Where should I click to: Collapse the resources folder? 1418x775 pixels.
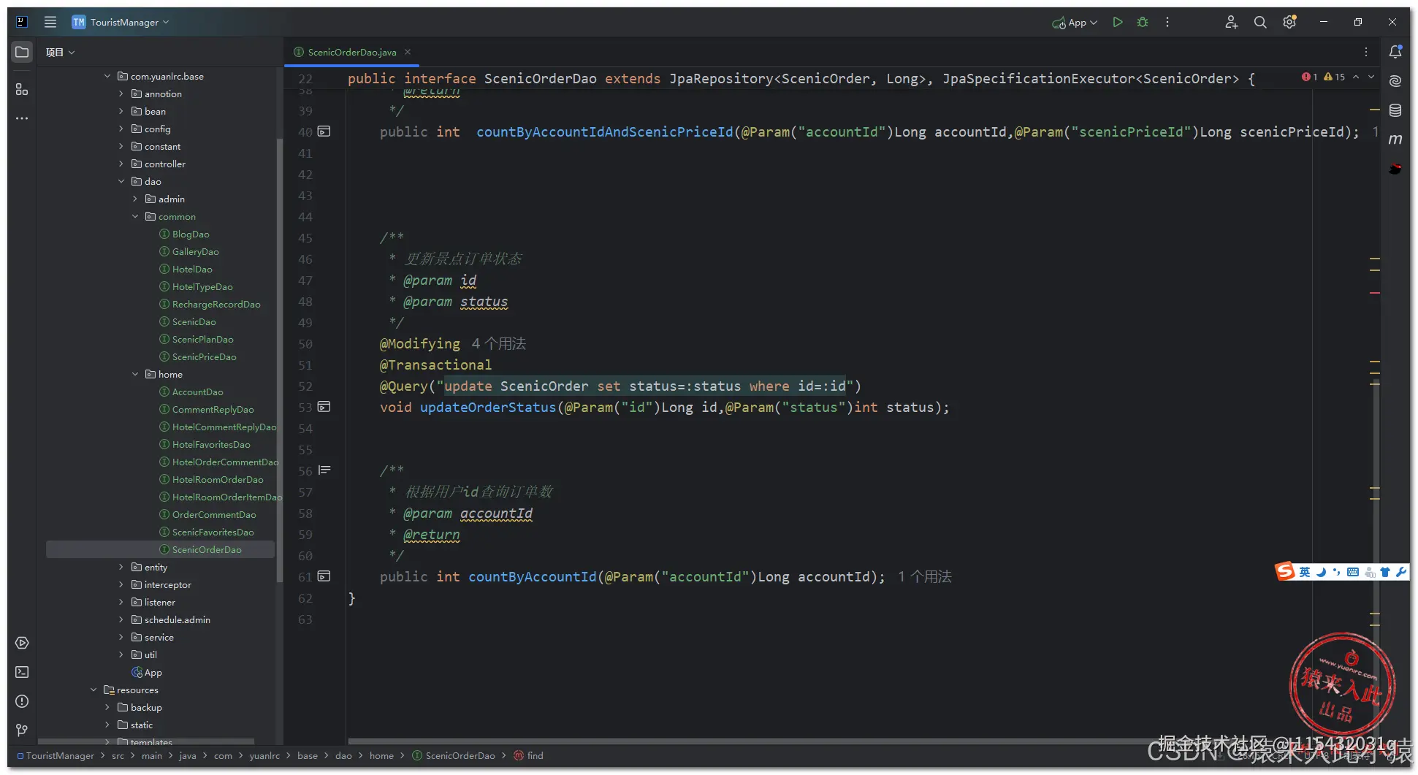click(x=94, y=690)
